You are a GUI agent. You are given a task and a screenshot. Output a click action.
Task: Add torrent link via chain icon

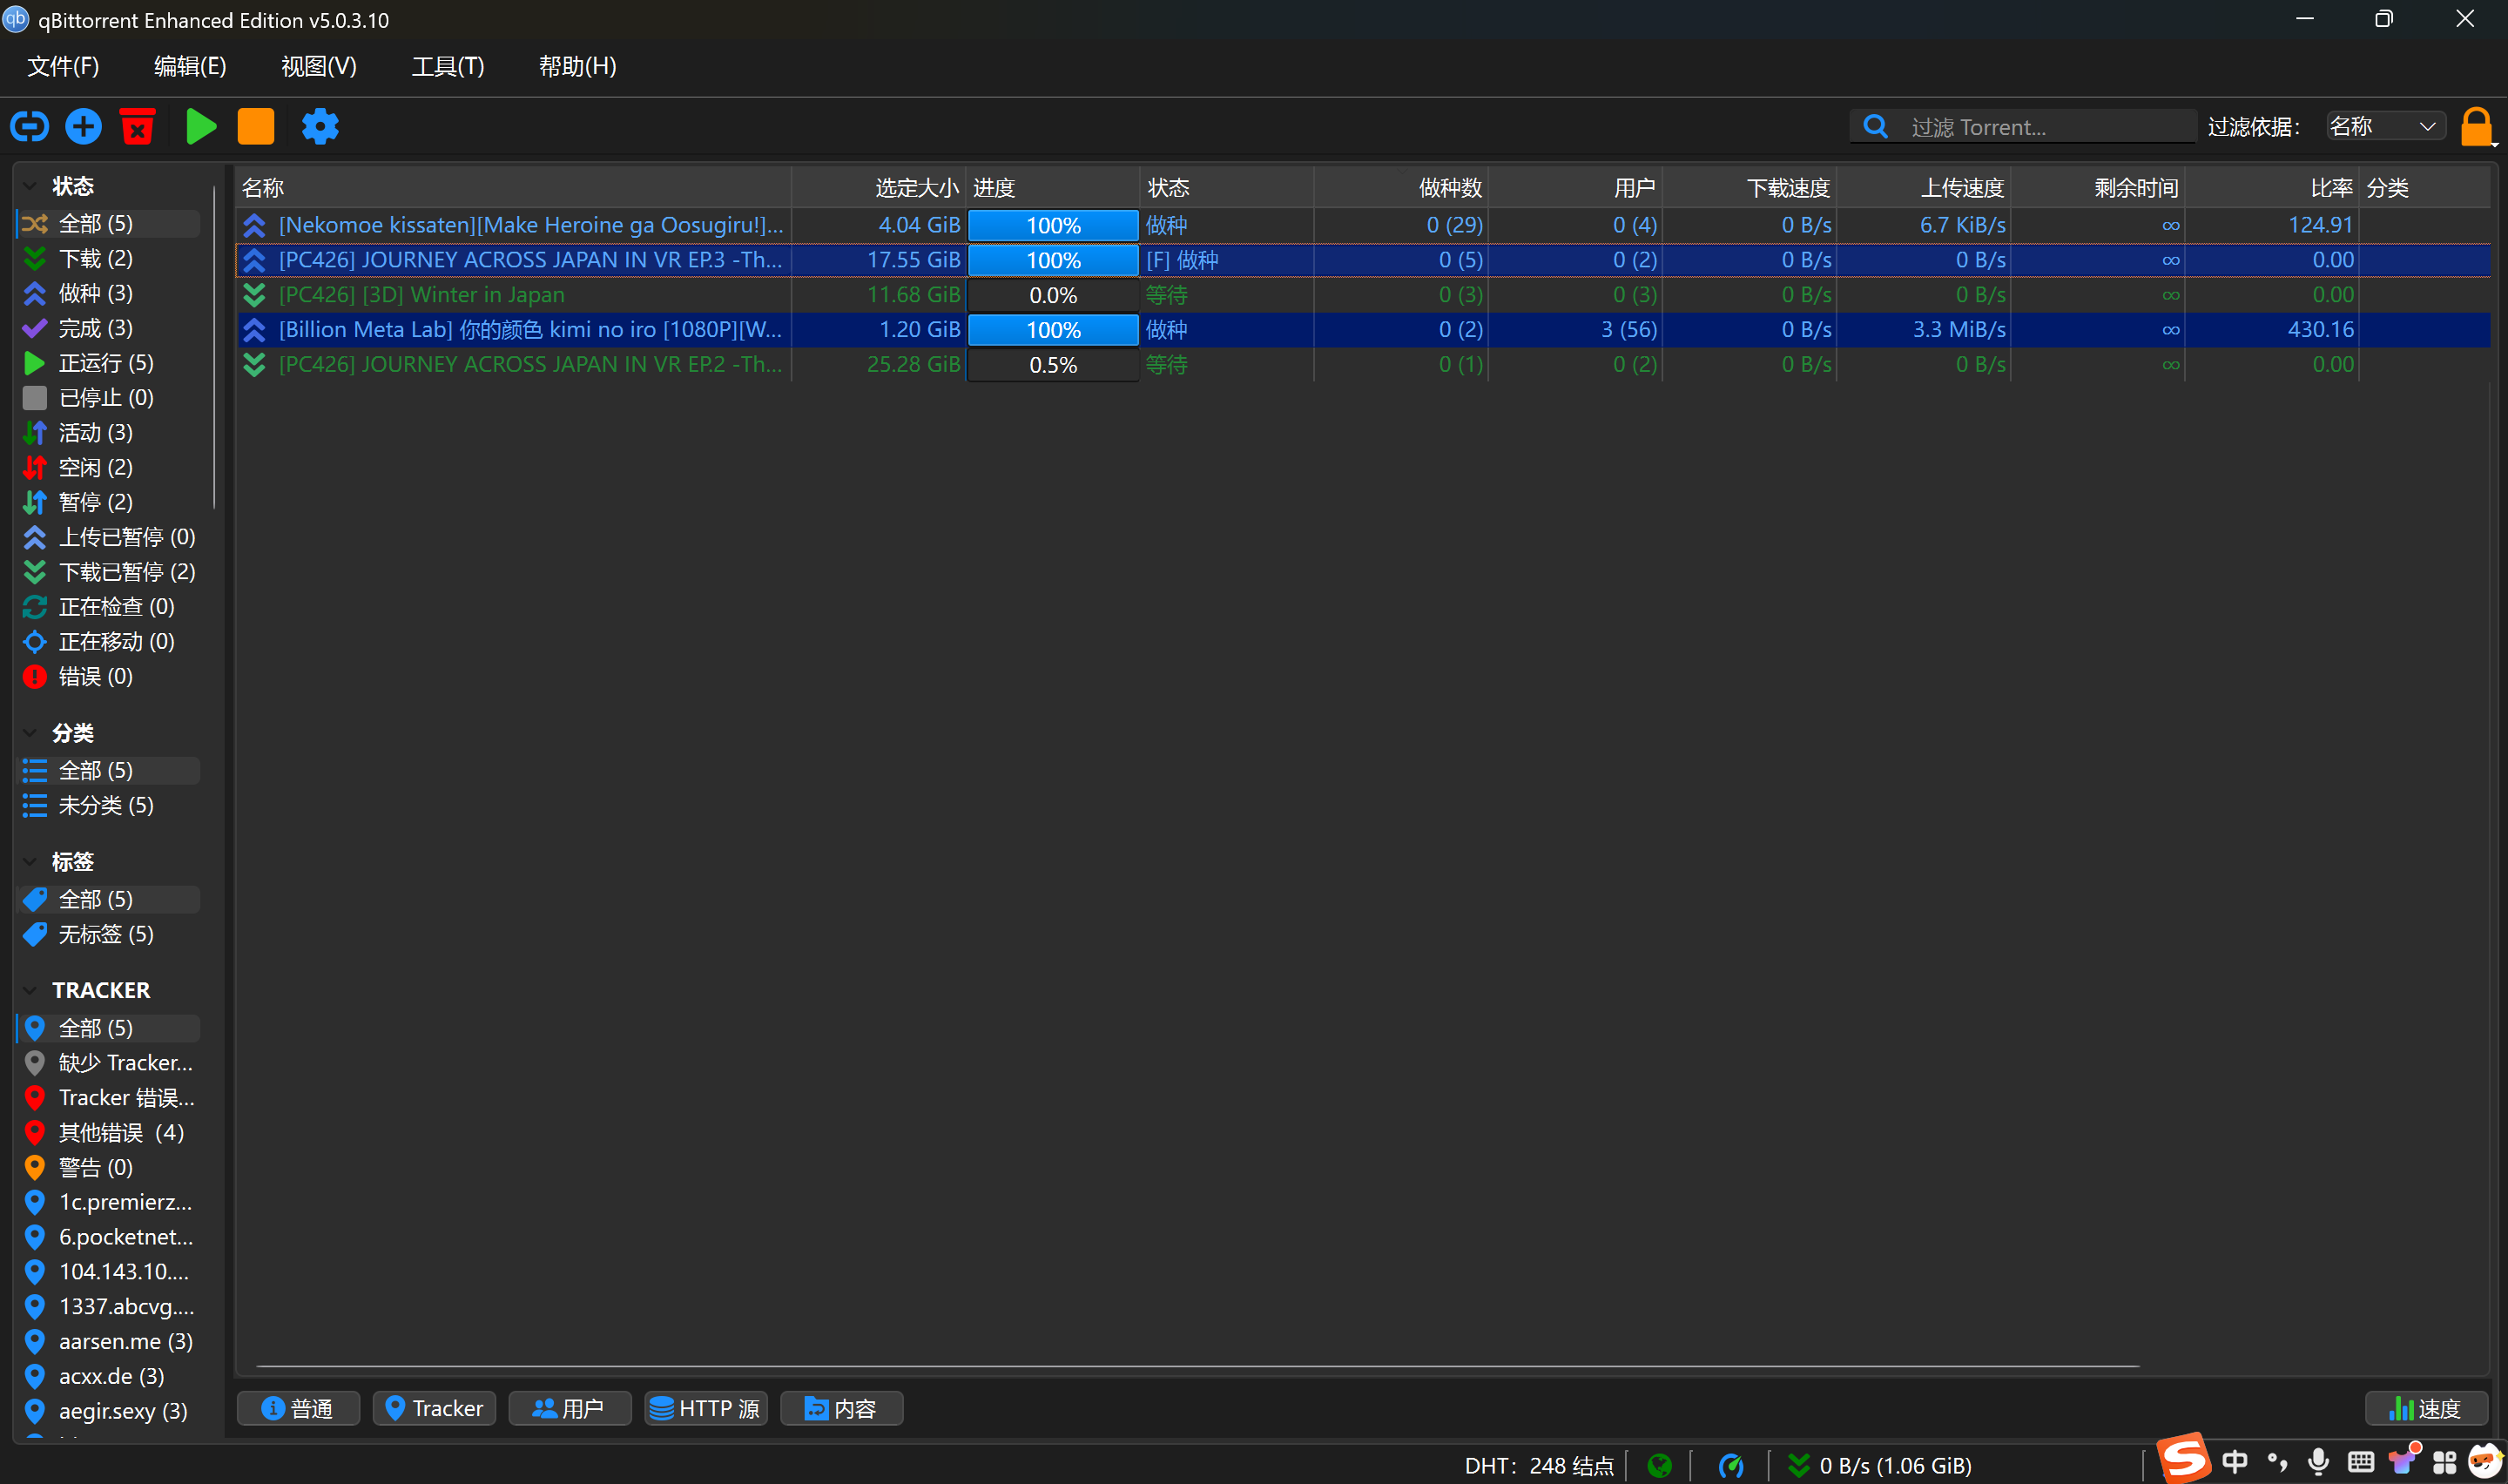click(29, 127)
